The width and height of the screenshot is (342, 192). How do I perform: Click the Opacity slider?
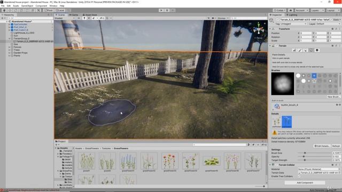point(314,156)
